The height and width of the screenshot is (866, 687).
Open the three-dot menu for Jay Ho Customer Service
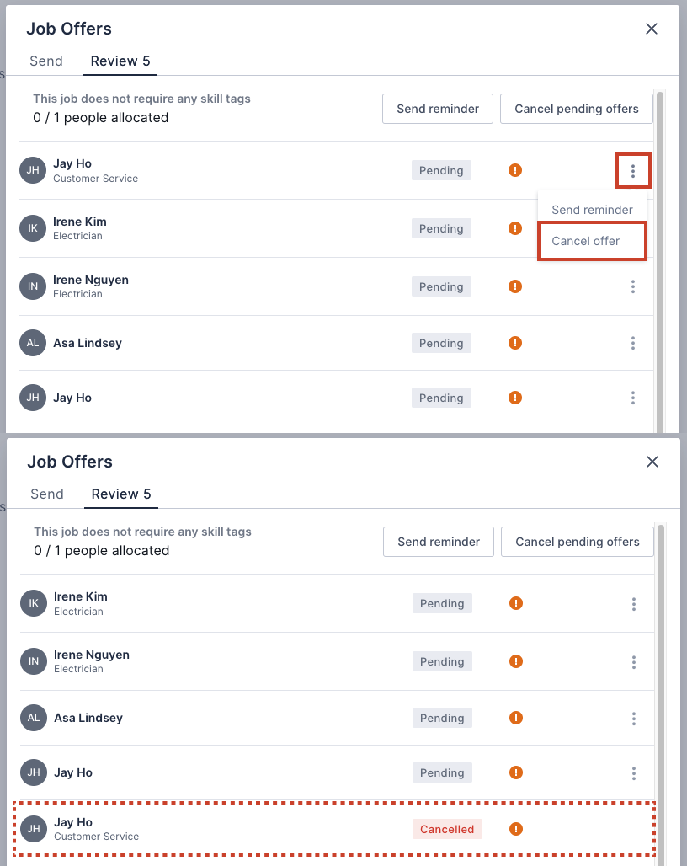pos(633,171)
